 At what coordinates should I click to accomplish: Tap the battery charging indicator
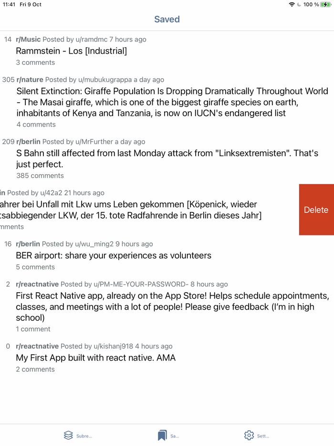326,4
